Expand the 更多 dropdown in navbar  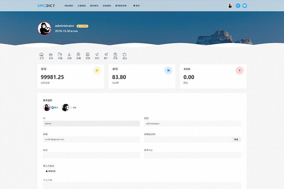[x=138, y=6]
